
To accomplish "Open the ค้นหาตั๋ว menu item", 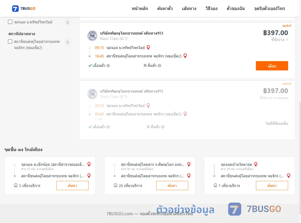I will coord(165,8).
